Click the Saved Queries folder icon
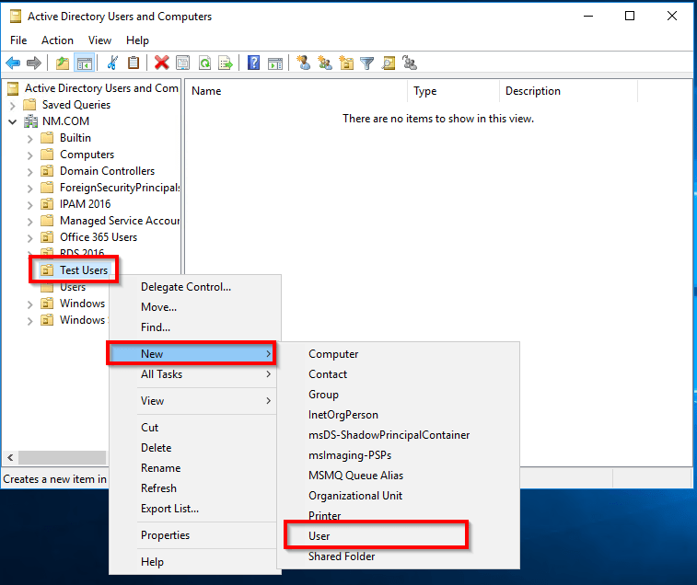 click(29, 104)
